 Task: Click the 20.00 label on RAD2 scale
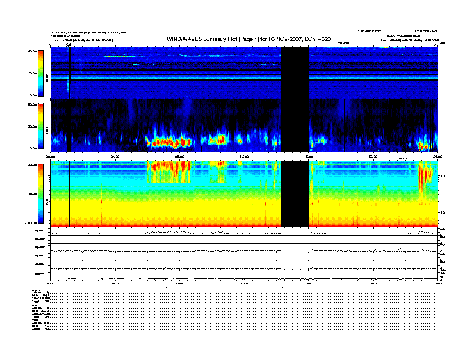pos(32,73)
